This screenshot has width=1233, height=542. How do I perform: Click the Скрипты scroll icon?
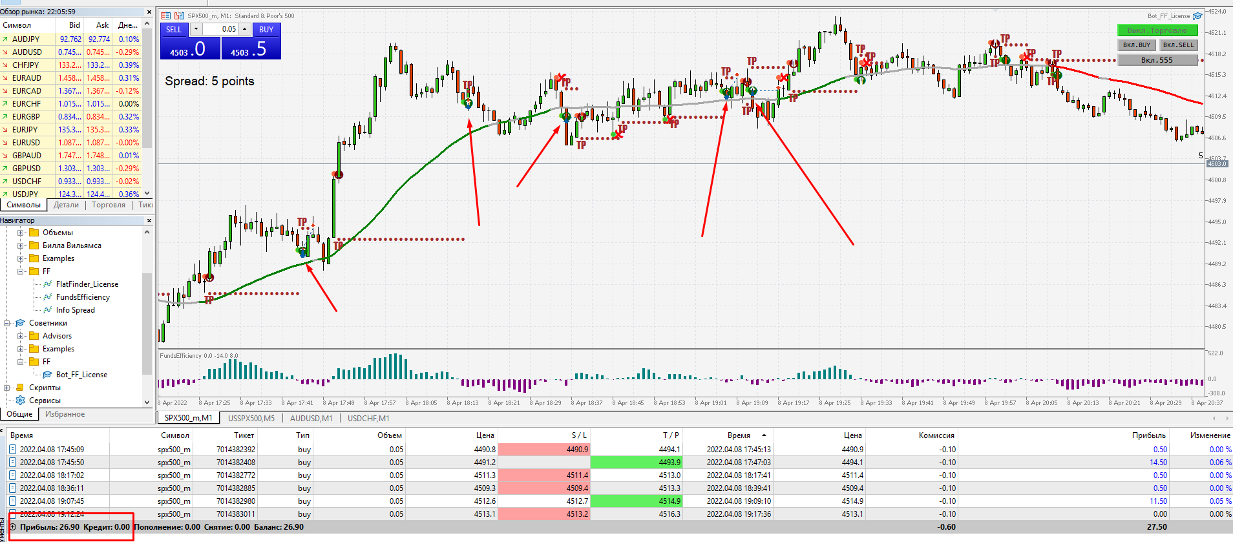pos(20,388)
